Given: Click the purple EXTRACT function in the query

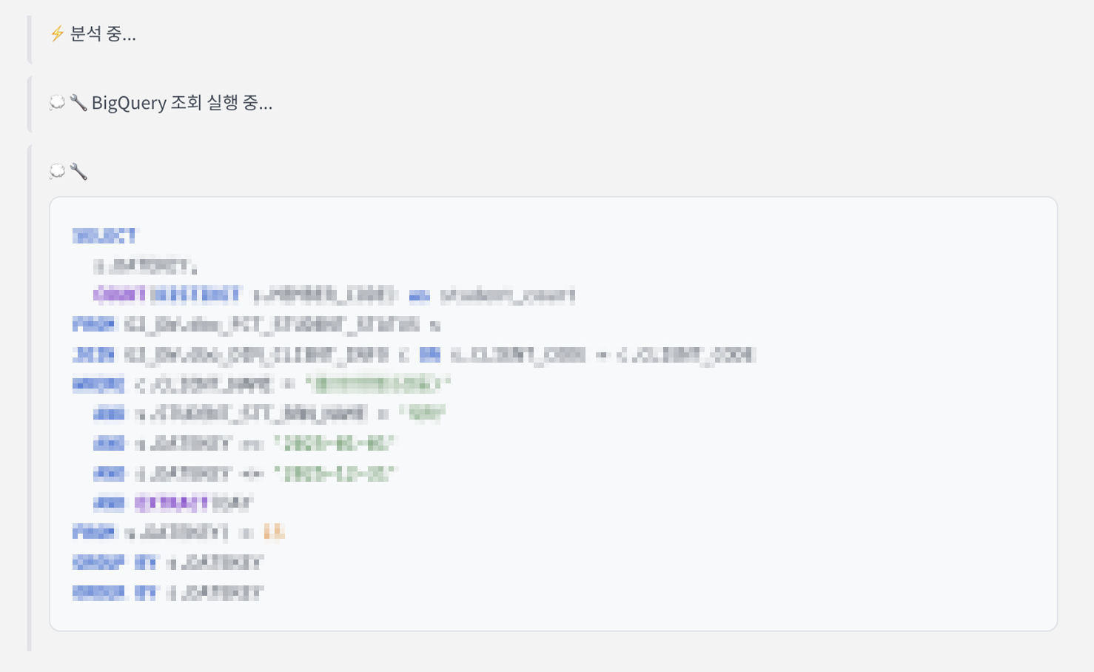Looking at the screenshot, I should pyautogui.click(x=172, y=503).
